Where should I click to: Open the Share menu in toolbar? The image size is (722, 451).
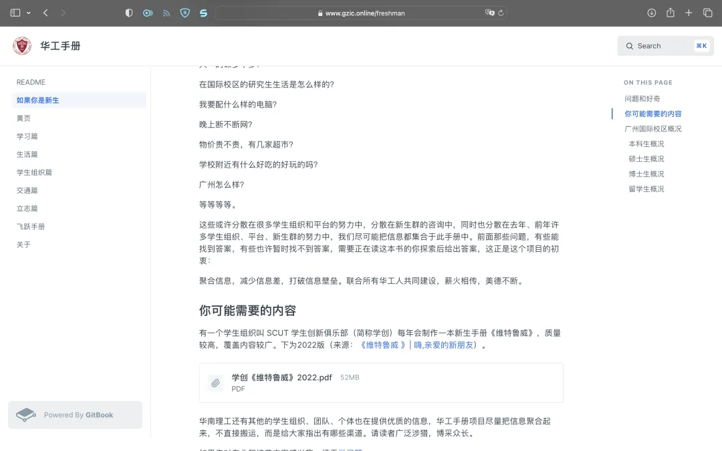coord(670,13)
